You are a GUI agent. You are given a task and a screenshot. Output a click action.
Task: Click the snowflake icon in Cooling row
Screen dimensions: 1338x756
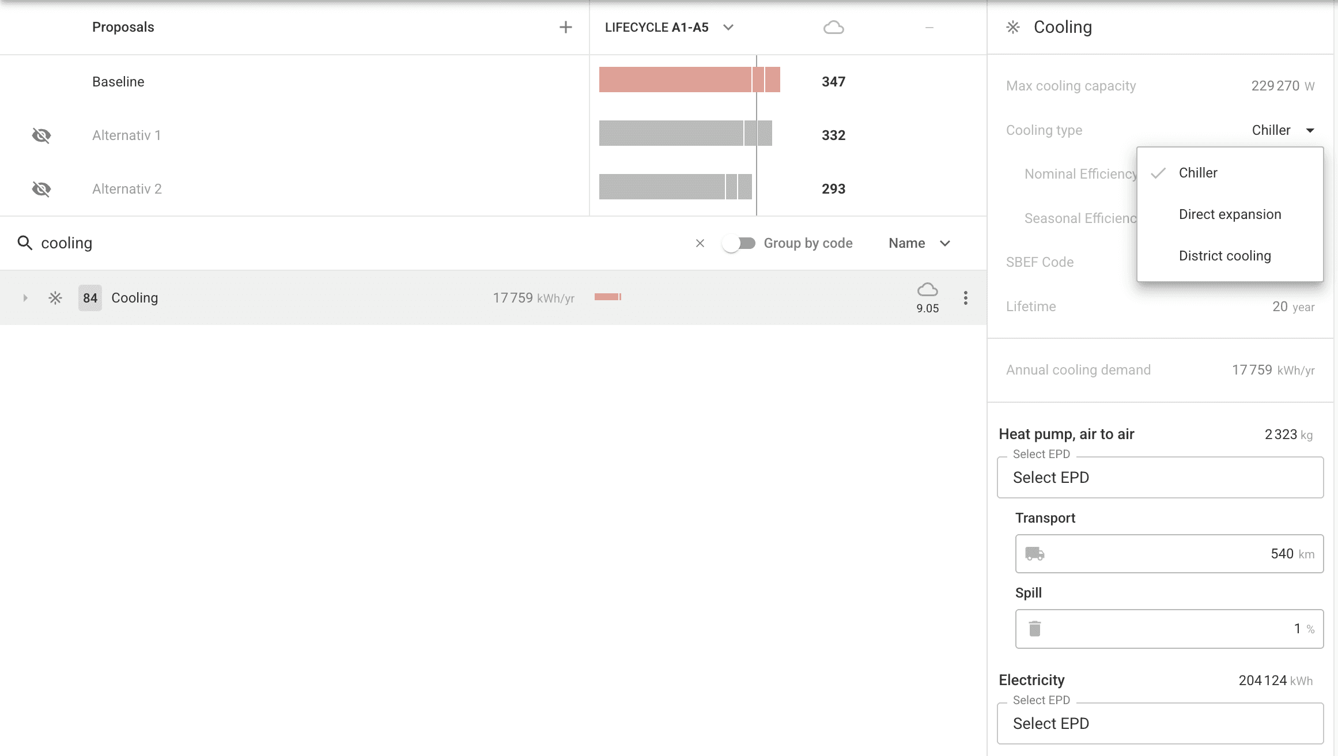click(x=55, y=298)
